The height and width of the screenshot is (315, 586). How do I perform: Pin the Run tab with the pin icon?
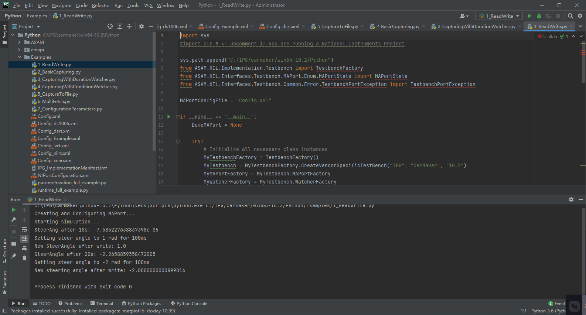(14, 256)
